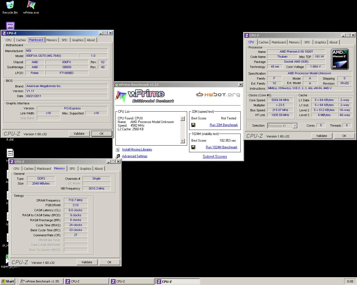Click OK in processor CPU-Z window
357x285 pixels.
click(344, 136)
